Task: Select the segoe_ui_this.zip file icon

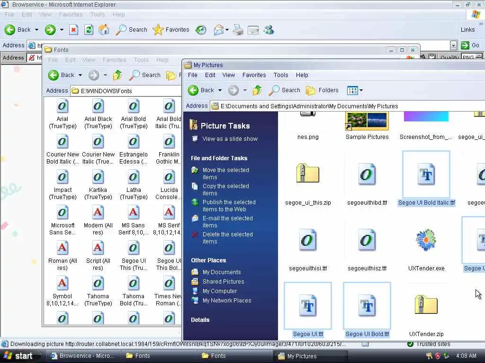Action: click(308, 173)
